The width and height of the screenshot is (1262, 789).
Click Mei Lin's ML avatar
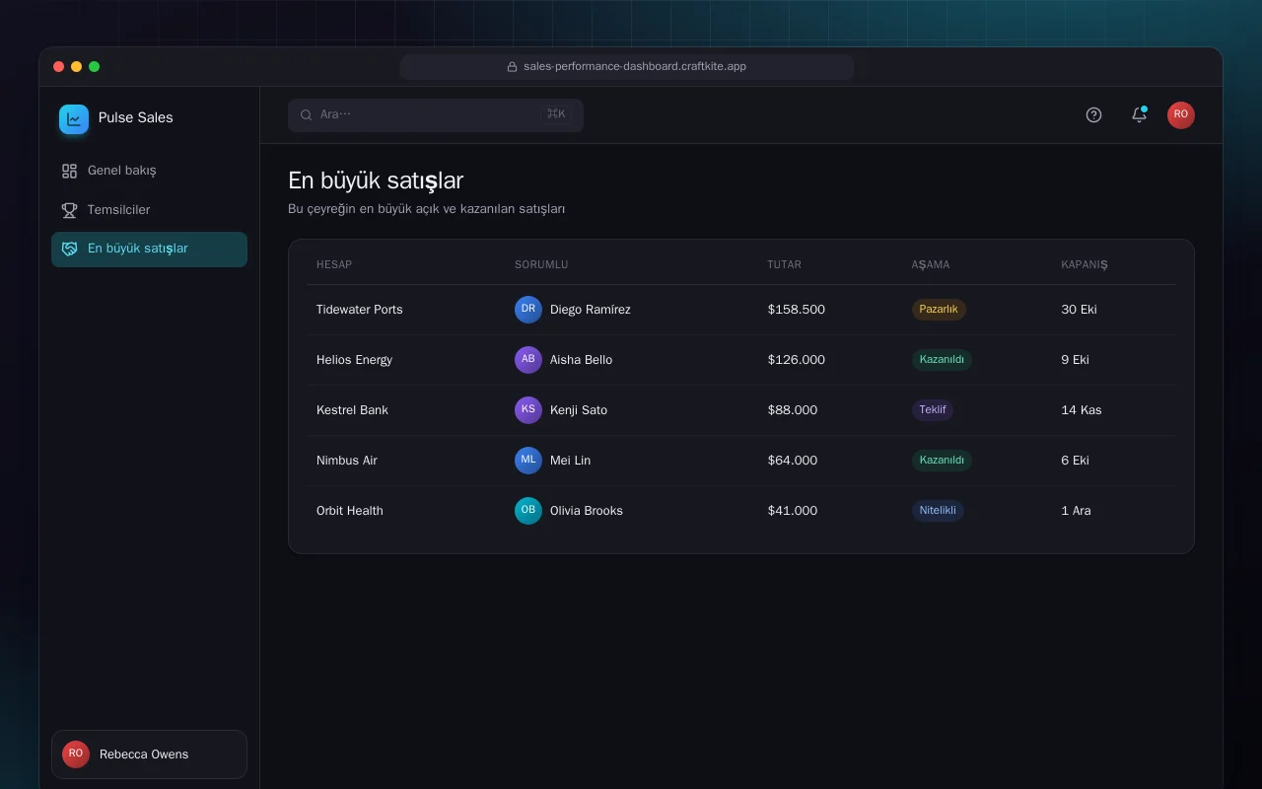pos(528,461)
